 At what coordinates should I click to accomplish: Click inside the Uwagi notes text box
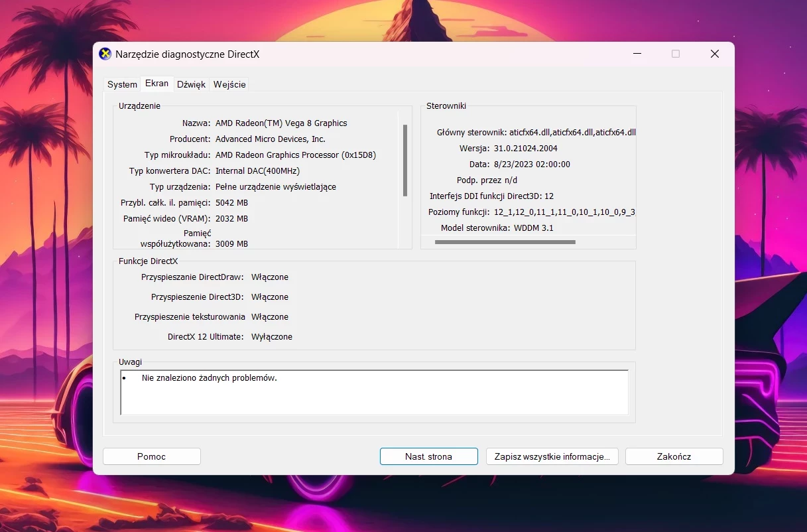tap(374, 393)
